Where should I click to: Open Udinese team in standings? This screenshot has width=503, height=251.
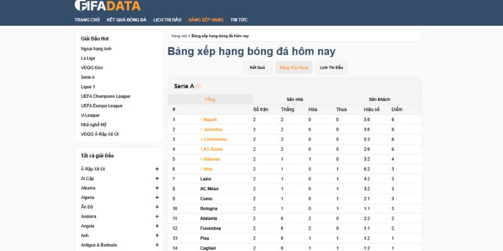212,159
